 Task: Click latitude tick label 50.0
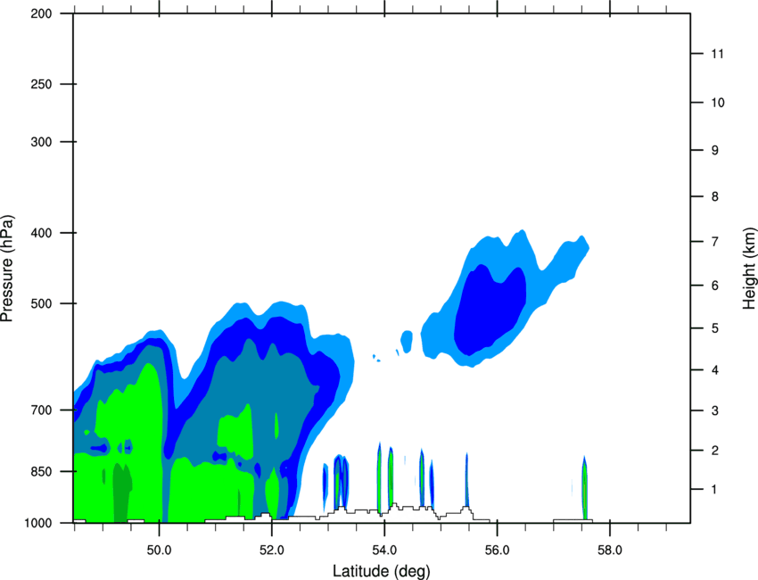160,551
